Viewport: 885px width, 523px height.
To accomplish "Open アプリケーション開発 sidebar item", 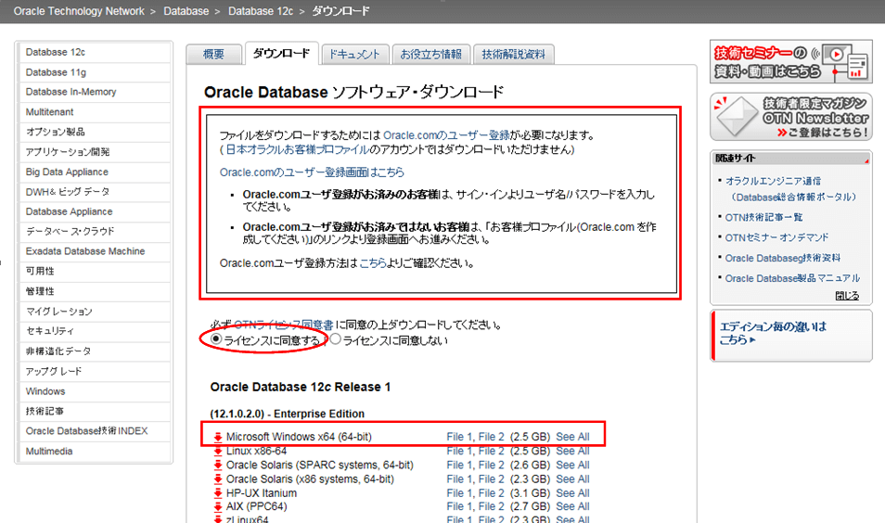I will (x=95, y=152).
